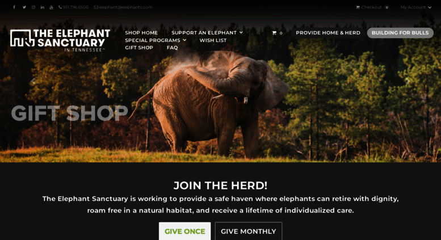Open the Instagram icon link
Viewport: 441px width, 240px height.
pyautogui.click(x=33, y=7)
